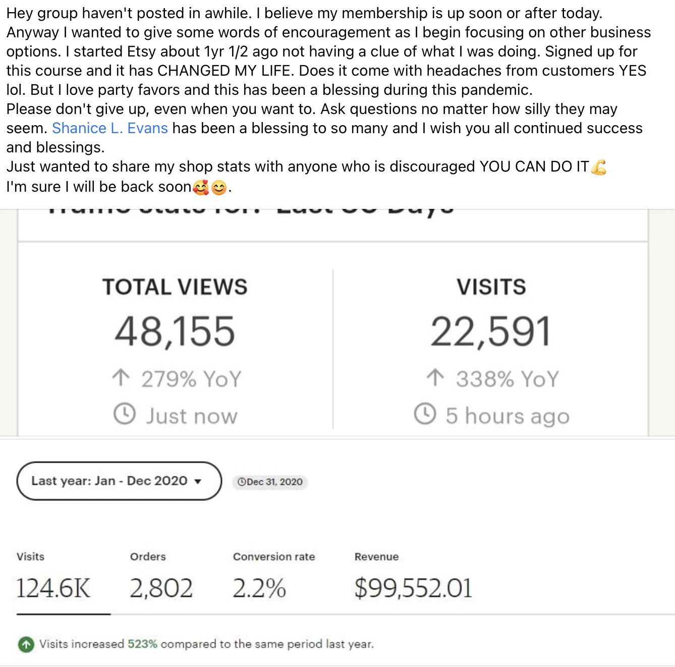Click the flexed bicep emoji
675x667 pixels.
tap(598, 167)
